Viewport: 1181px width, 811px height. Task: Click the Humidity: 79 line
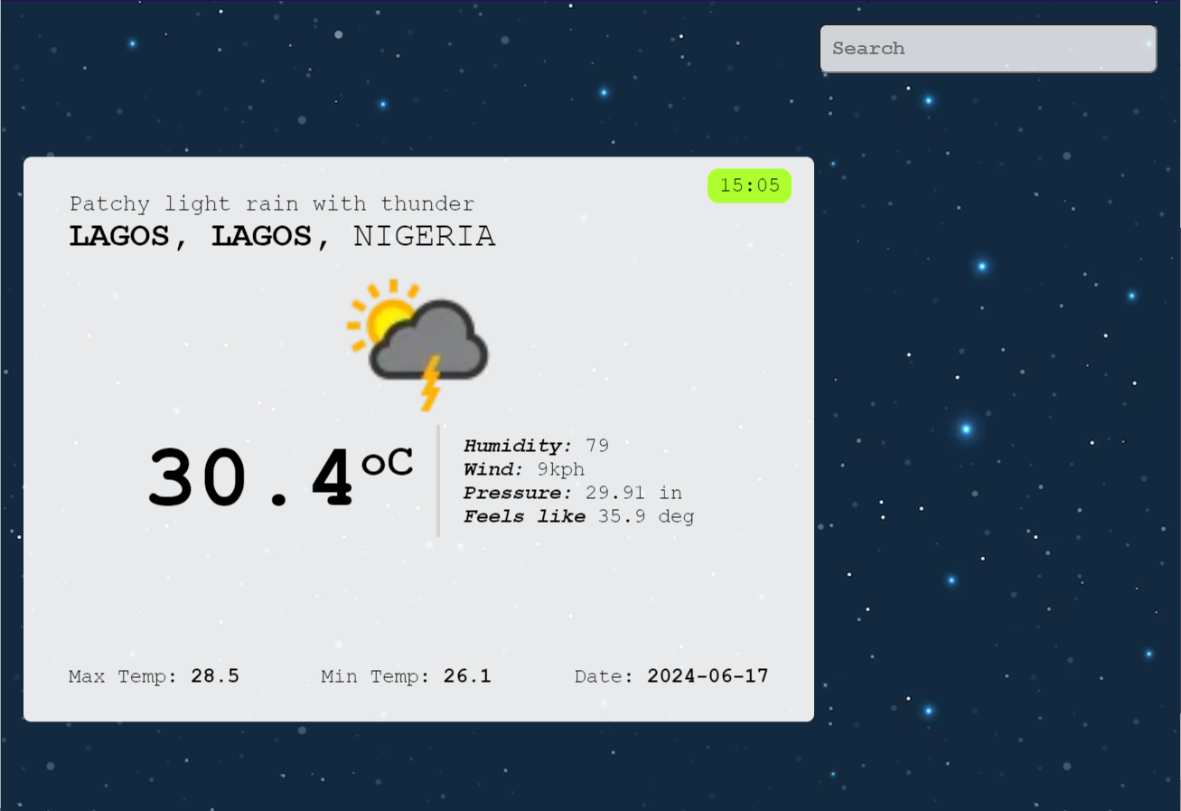(537, 446)
